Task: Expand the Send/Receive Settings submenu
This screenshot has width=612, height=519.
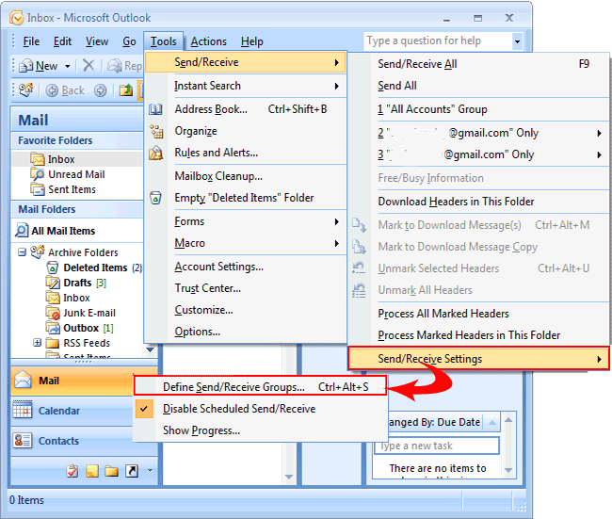Action: click(478, 359)
